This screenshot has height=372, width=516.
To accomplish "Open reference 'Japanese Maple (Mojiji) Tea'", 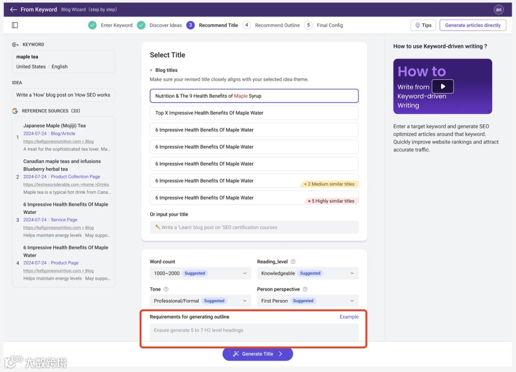I will (54, 125).
